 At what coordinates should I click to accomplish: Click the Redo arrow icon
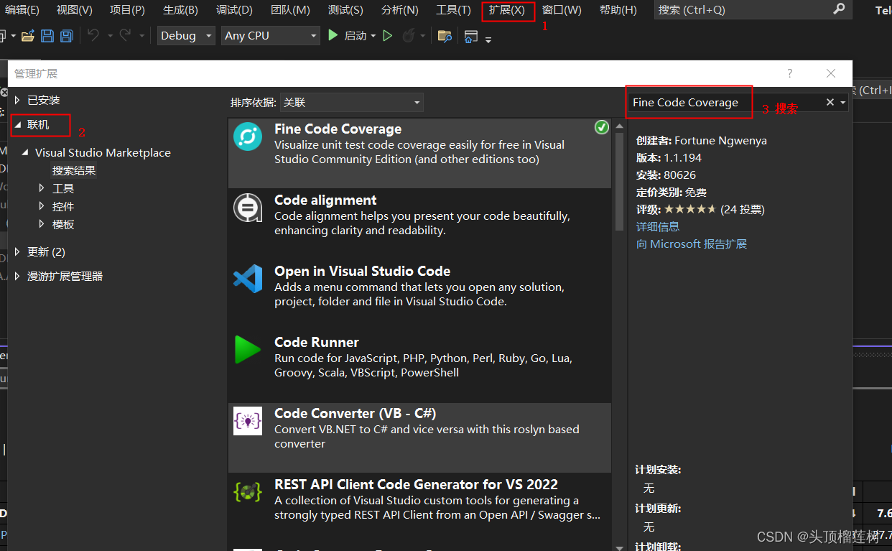125,35
